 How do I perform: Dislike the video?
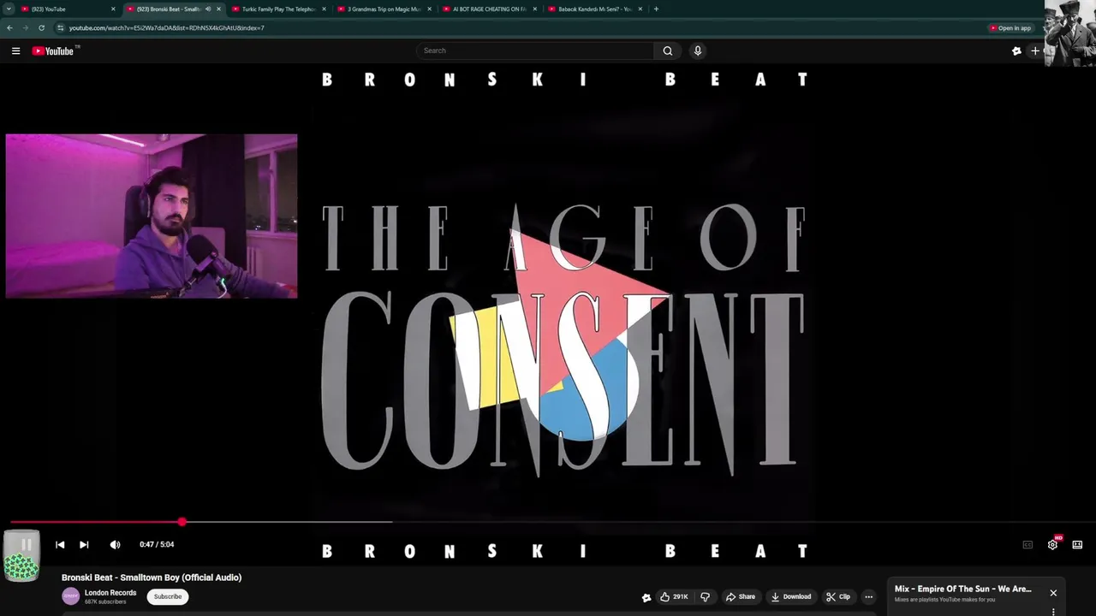click(x=706, y=596)
